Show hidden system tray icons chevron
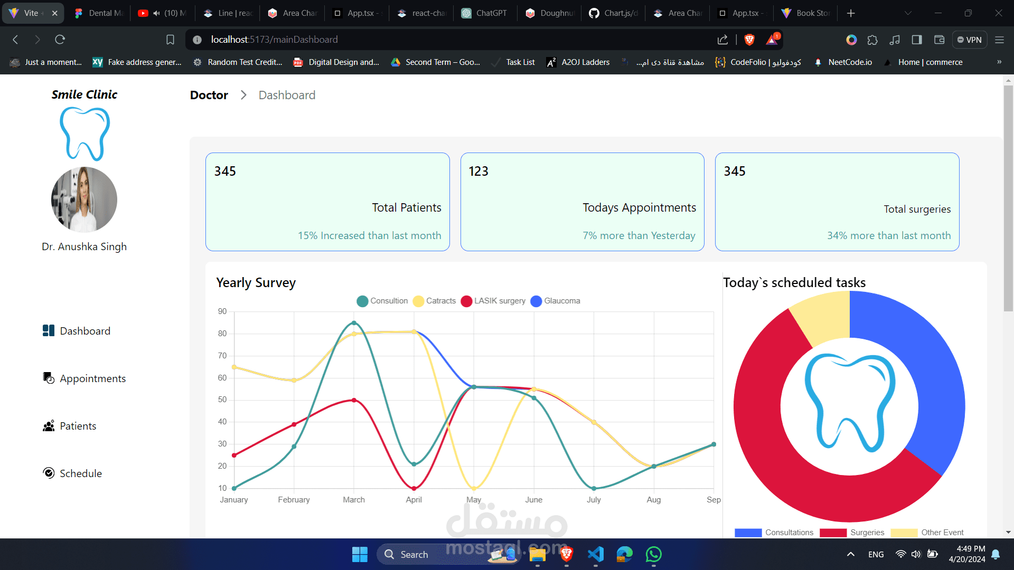Image resolution: width=1014 pixels, height=570 pixels. point(850,554)
